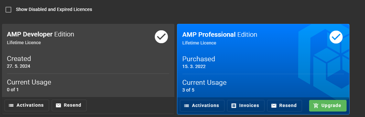
Task: Click the AMP Developer Edition title
Action: pos(40,34)
